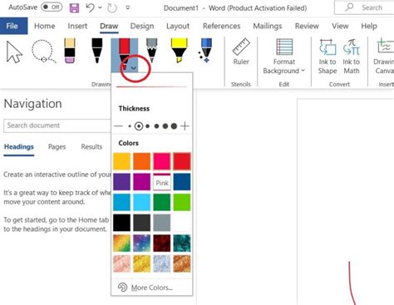Select the lime green swatch
Screen dimensions: 394x305
click(182, 202)
